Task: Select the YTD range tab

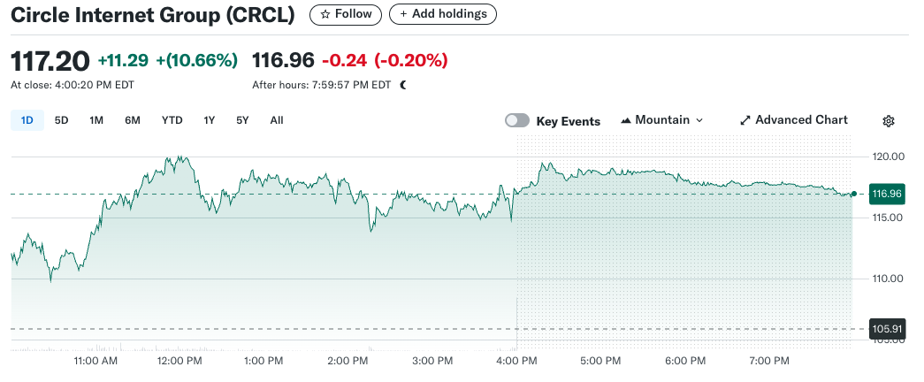Action: point(172,120)
